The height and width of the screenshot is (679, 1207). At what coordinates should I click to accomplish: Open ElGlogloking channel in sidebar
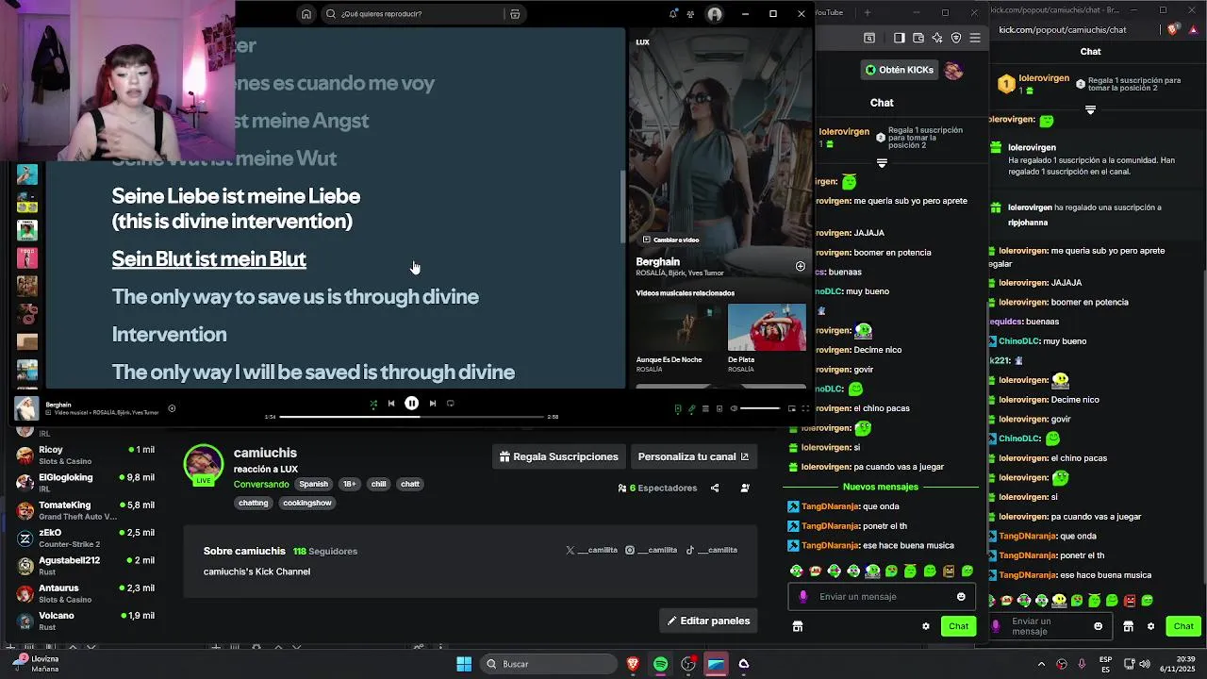pos(85,483)
